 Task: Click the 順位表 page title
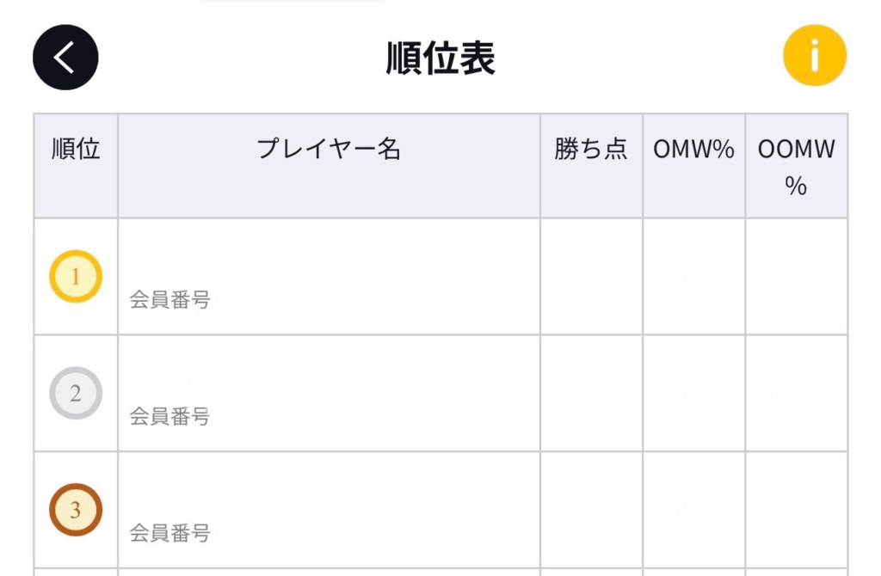tap(440, 58)
